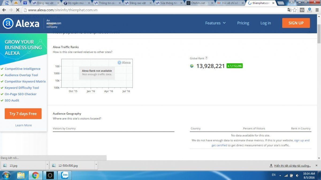
Task: Click extension icon next to bookmark star
Action: [x=302, y=10]
